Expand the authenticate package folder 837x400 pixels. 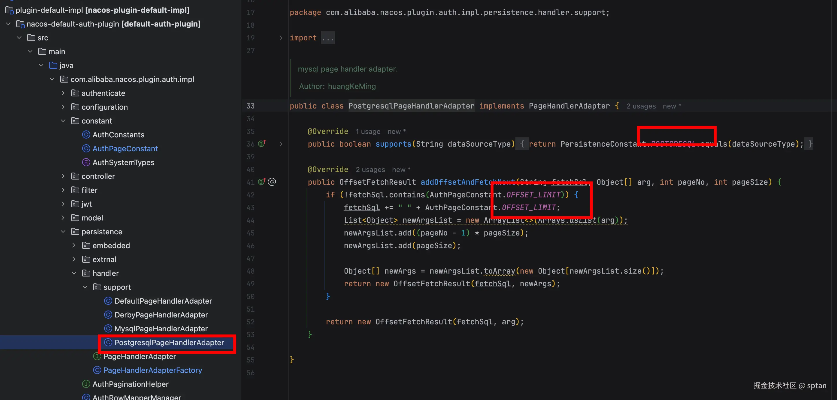[63, 93]
